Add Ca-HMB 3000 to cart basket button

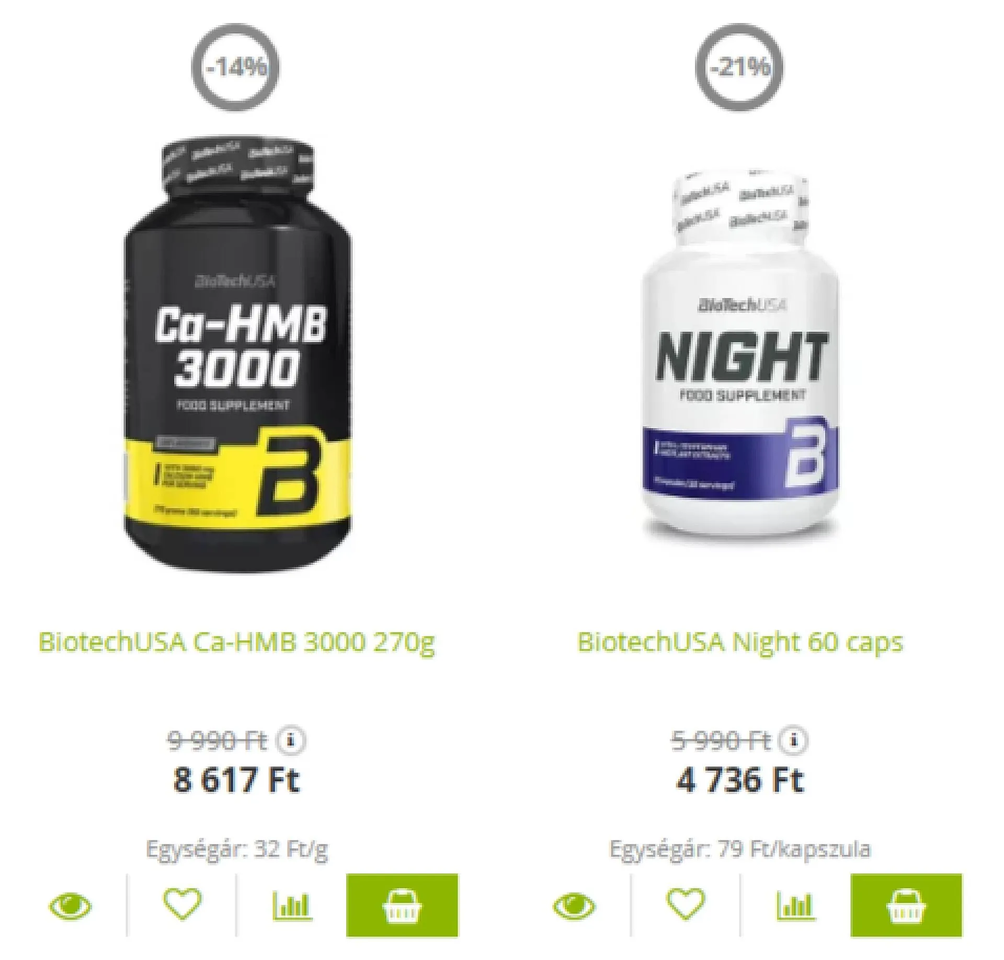pos(402,905)
